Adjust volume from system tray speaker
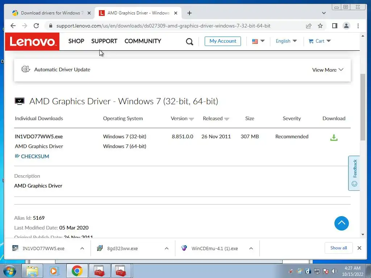The width and height of the screenshot is (371, 278). click(x=334, y=271)
